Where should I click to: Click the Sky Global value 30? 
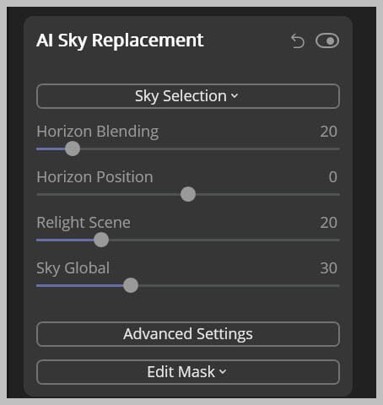(x=328, y=268)
